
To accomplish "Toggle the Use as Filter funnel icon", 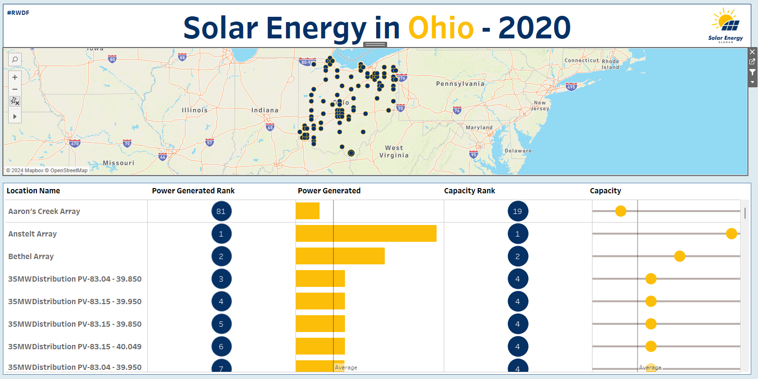I will pyautogui.click(x=752, y=72).
